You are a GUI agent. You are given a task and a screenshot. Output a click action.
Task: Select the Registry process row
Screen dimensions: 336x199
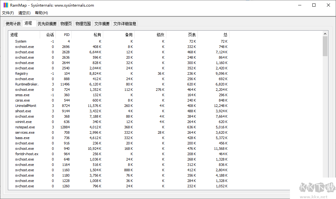pos(21,73)
